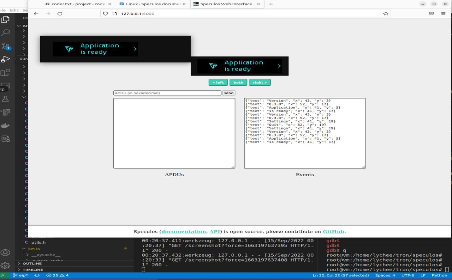This screenshot has width=452, height=280.
Task: Show tracking protection shield info
Action: (x=105, y=14)
